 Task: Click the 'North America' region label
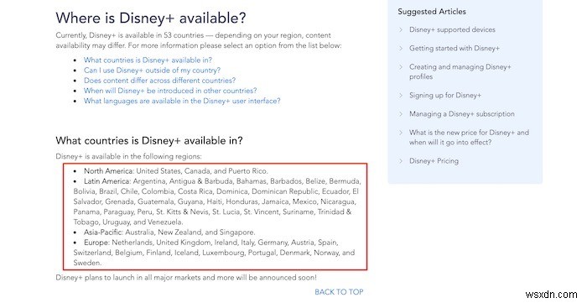coord(108,171)
